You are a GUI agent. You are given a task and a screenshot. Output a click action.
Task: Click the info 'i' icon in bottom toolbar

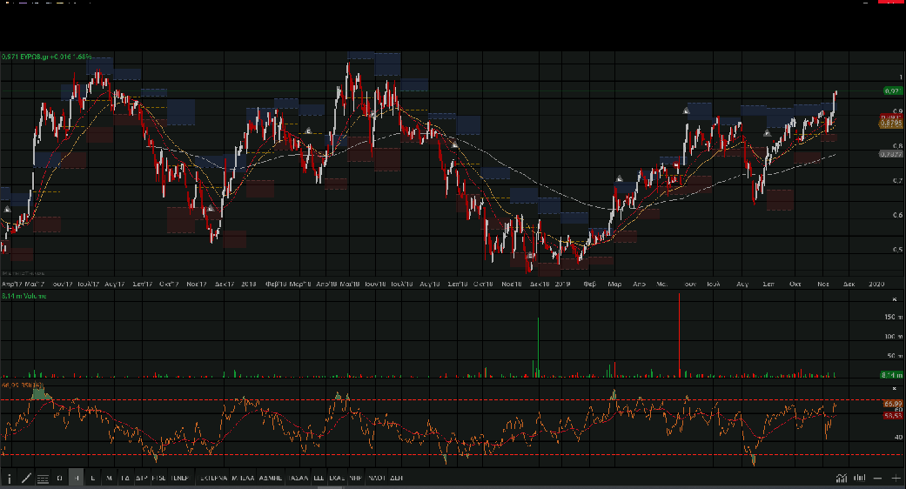click(x=10, y=478)
